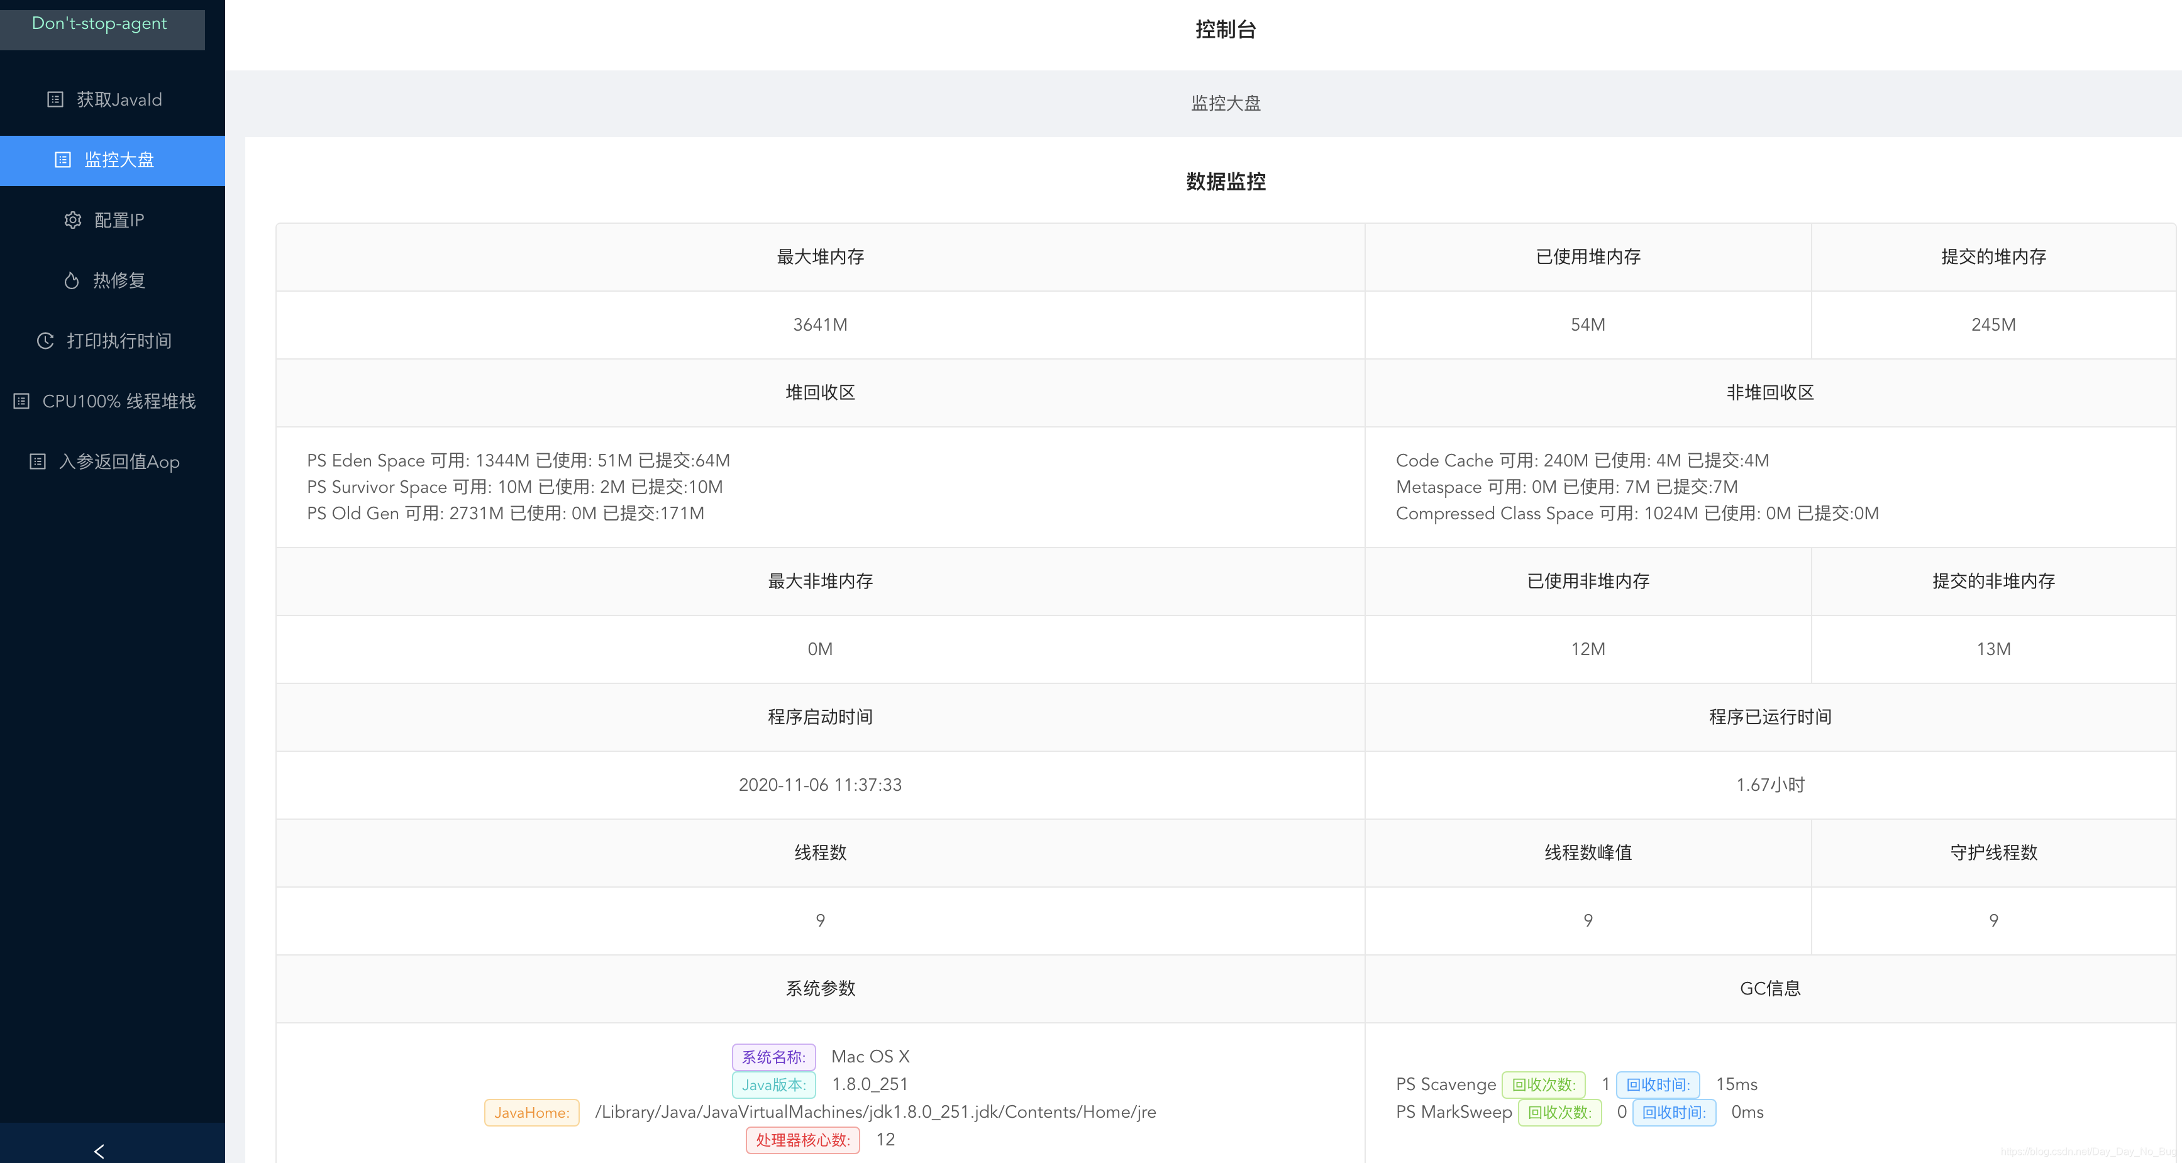Select the 入参返回值Aop sidebar icon
The height and width of the screenshot is (1163, 2182).
point(36,461)
